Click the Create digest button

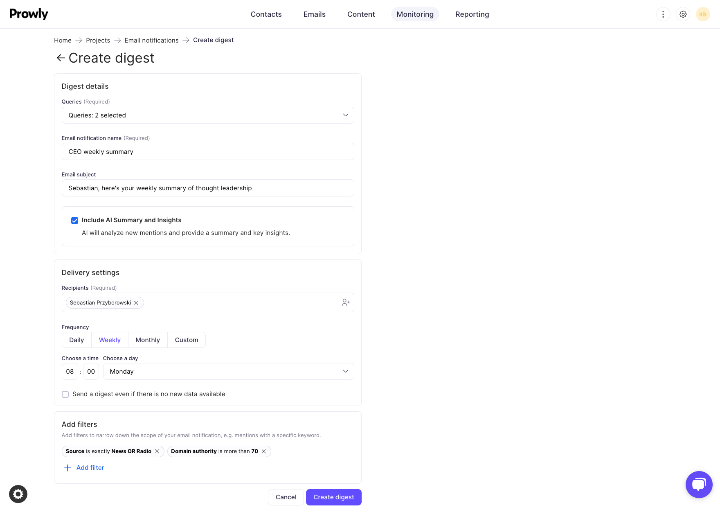coord(333,497)
